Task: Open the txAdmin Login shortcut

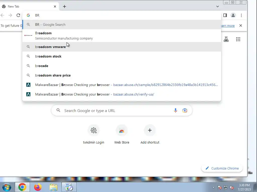Action: [94, 134]
